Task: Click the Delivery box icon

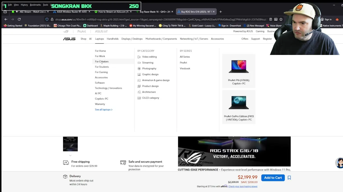Action: [x=65, y=177]
